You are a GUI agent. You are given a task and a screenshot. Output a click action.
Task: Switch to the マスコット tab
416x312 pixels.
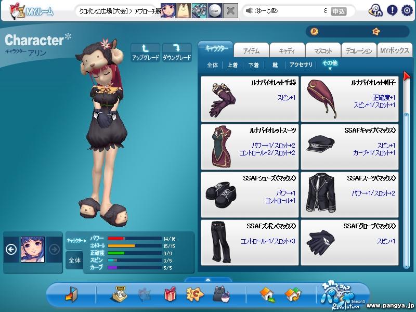pos(323,50)
